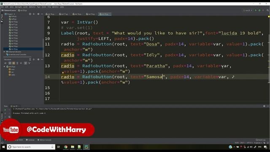Open the VCS menu
The image size is (270, 152).
point(49,7)
